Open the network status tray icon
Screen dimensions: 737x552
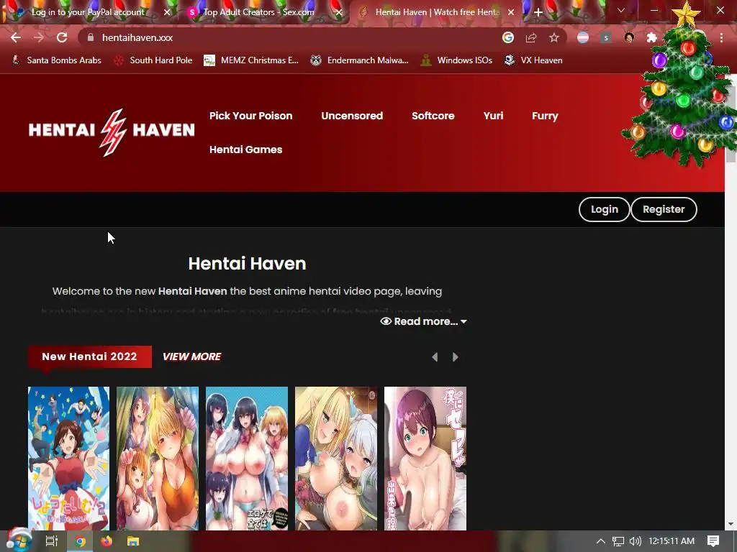(618, 541)
